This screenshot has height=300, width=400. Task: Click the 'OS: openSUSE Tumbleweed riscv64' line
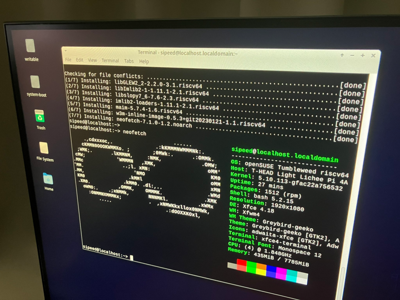pos(289,170)
